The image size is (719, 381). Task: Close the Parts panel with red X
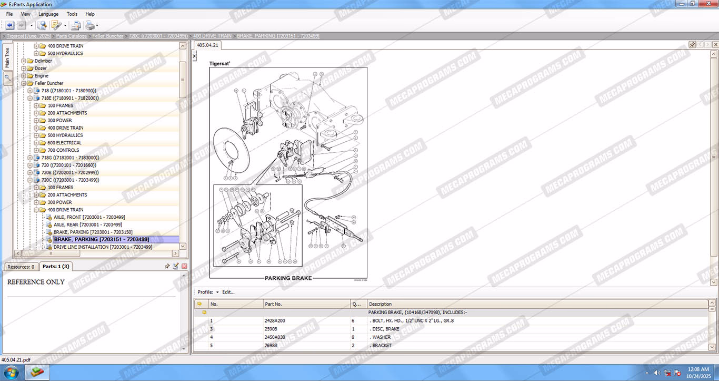point(184,267)
